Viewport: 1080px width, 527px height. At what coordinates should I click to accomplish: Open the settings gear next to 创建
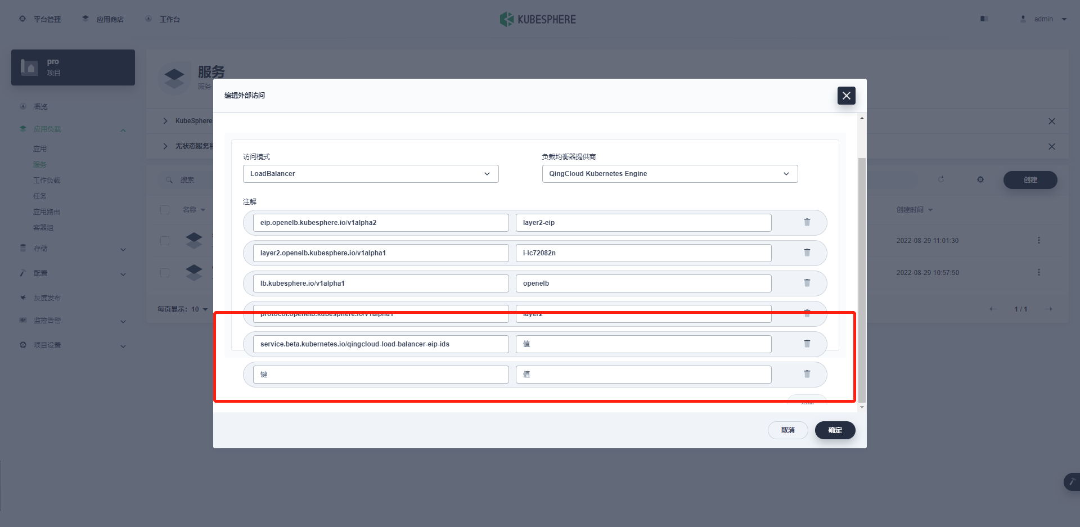980,179
